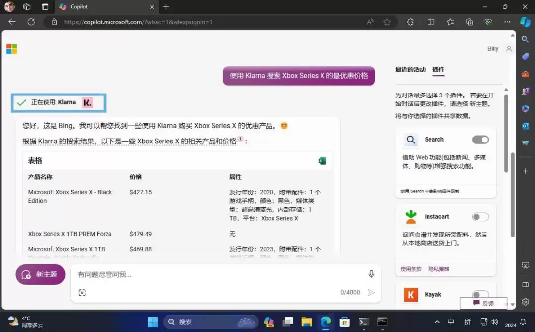The width and height of the screenshot is (535, 332).
Task: Click the page vertical scrollbar thumb
Action: (513, 195)
